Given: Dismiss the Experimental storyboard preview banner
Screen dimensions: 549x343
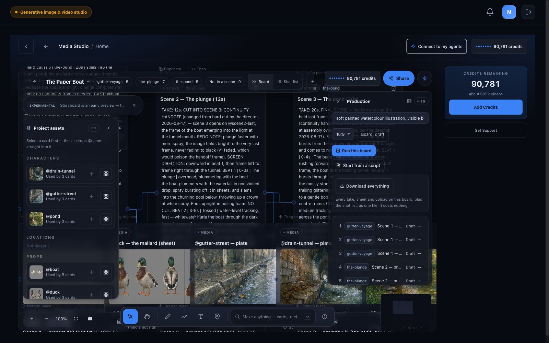Looking at the screenshot, I should coord(134,105).
